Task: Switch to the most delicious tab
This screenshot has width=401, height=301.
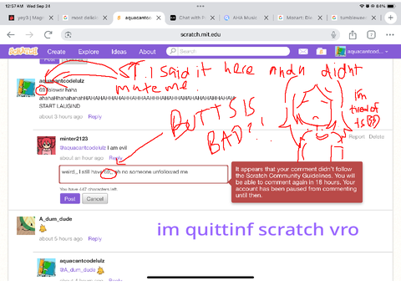Action: pos(81,18)
